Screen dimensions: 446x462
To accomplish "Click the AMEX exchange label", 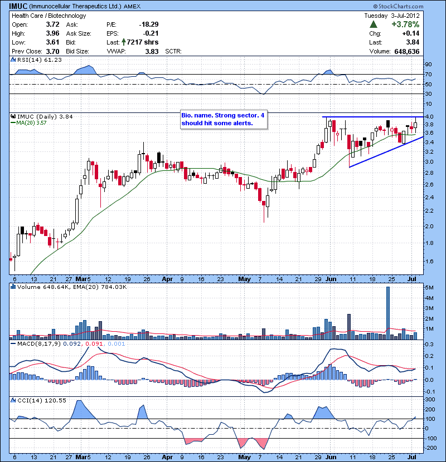I will [132, 6].
